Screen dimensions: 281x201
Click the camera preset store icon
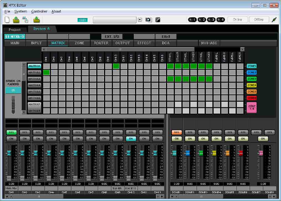(x=148, y=20)
